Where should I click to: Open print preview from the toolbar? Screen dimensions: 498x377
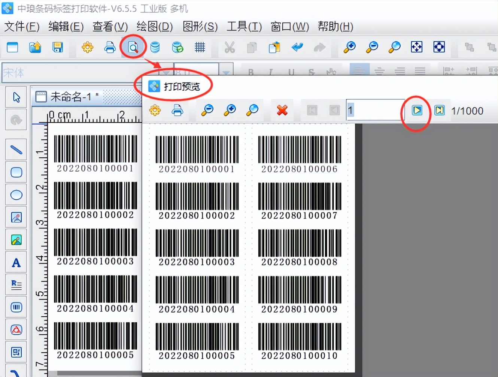coord(133,47)
